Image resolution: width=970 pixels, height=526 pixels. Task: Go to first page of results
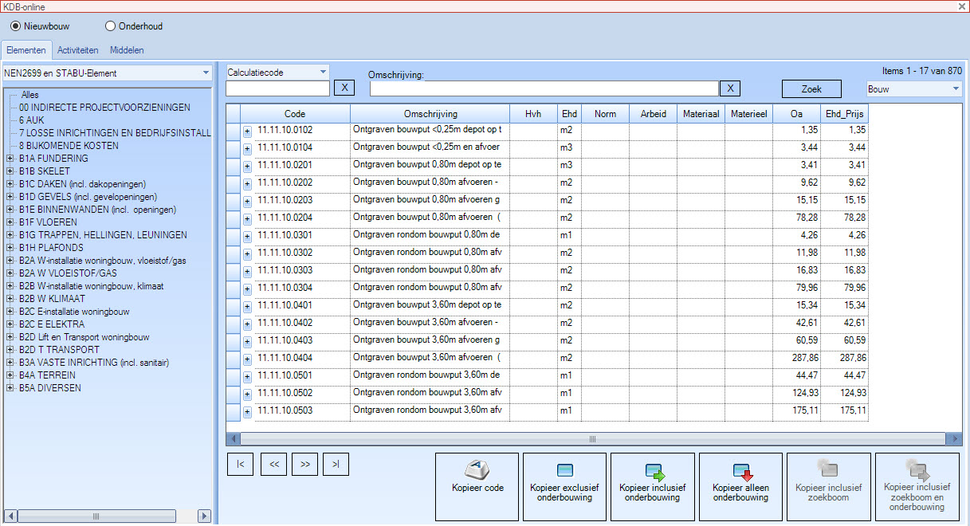pyautogui.click(x=240, y=464)
